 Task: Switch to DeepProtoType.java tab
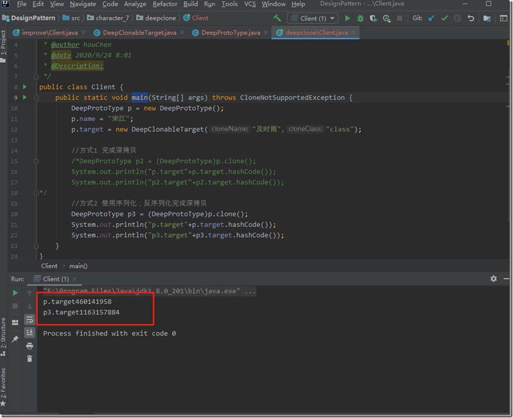(x=231, y=32)
